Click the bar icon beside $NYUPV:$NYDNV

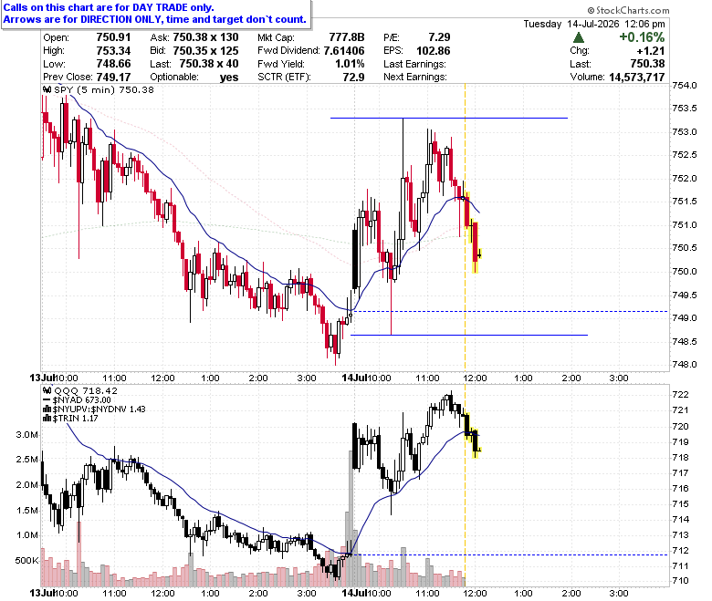tap(47, 409)
